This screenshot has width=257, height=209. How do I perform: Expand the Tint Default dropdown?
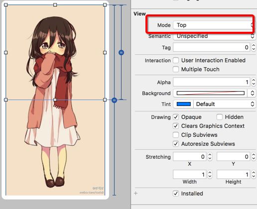tap(225, 104)
